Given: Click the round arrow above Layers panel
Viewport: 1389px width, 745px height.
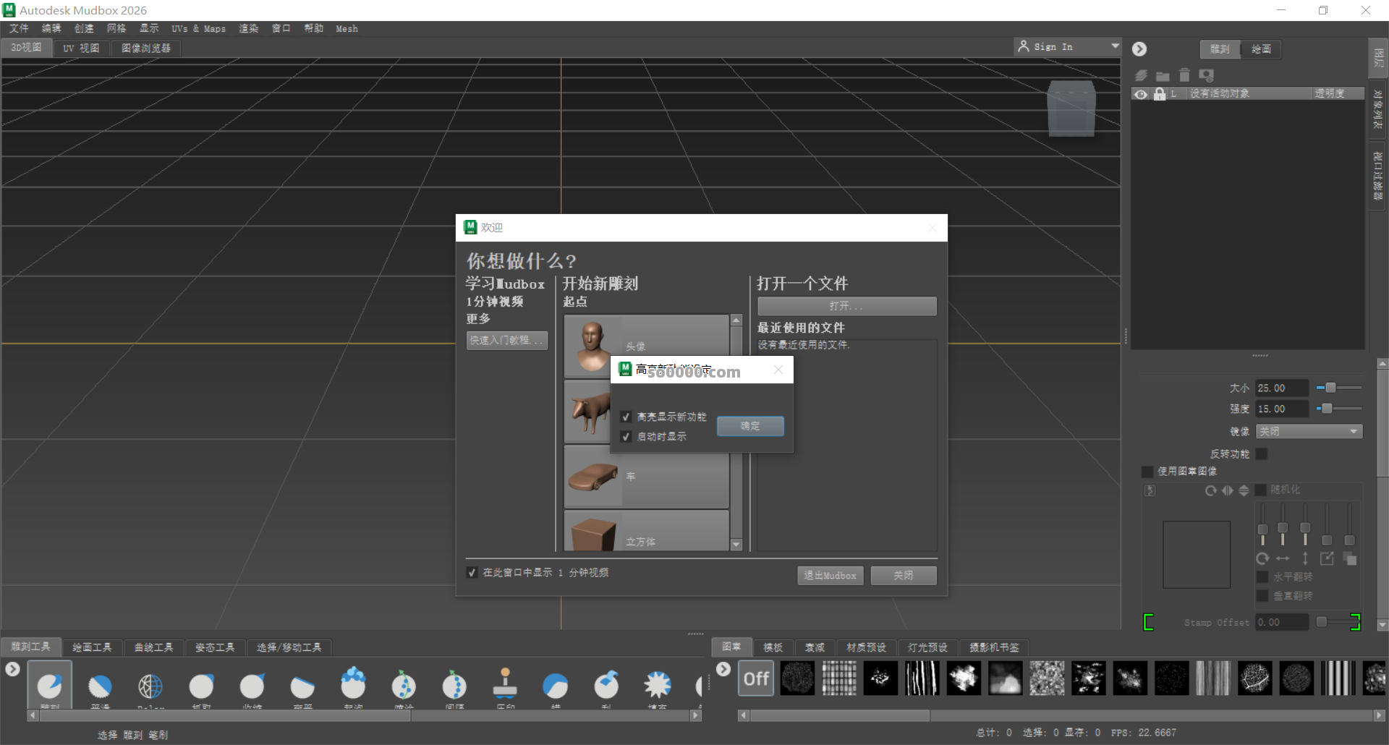Looking at the screenshot, I should pos(1139,48).
